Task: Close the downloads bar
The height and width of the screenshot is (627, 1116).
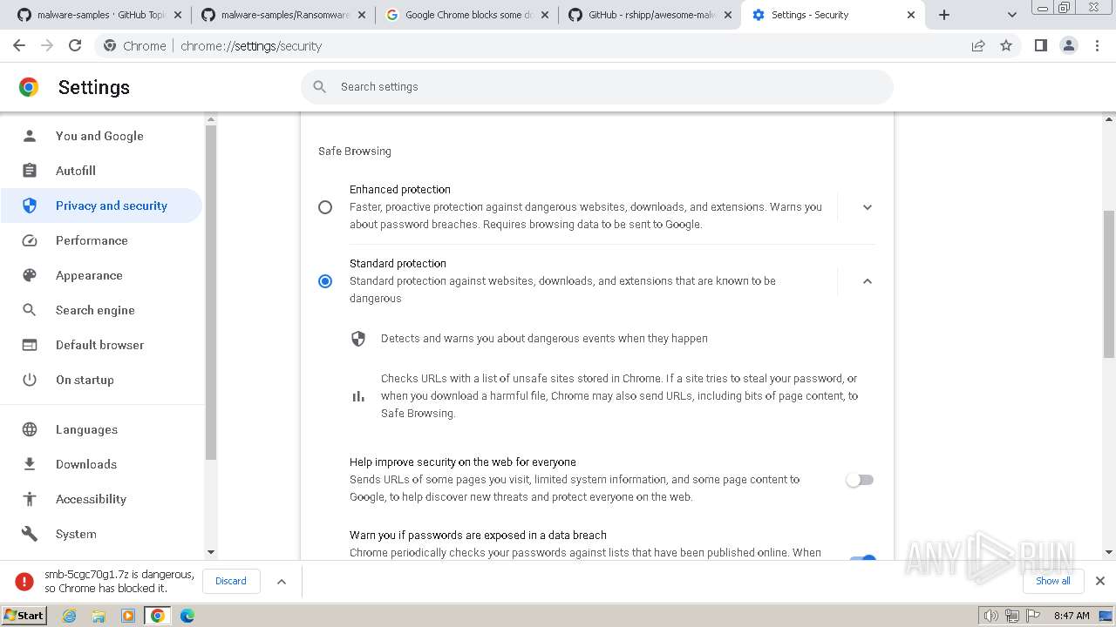Action: 1100,581
